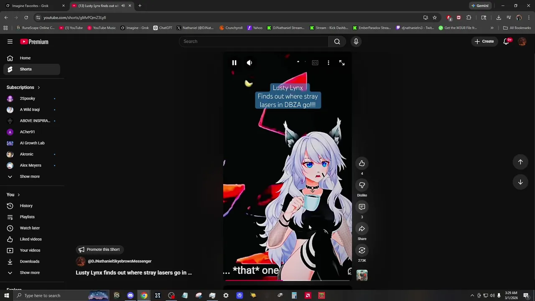Open the notifications bell
This screenshot has width=535, height=301.
[507, 41]
